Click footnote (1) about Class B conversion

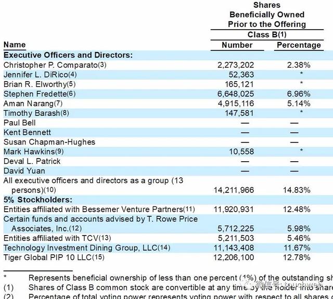tap(168, 288)
